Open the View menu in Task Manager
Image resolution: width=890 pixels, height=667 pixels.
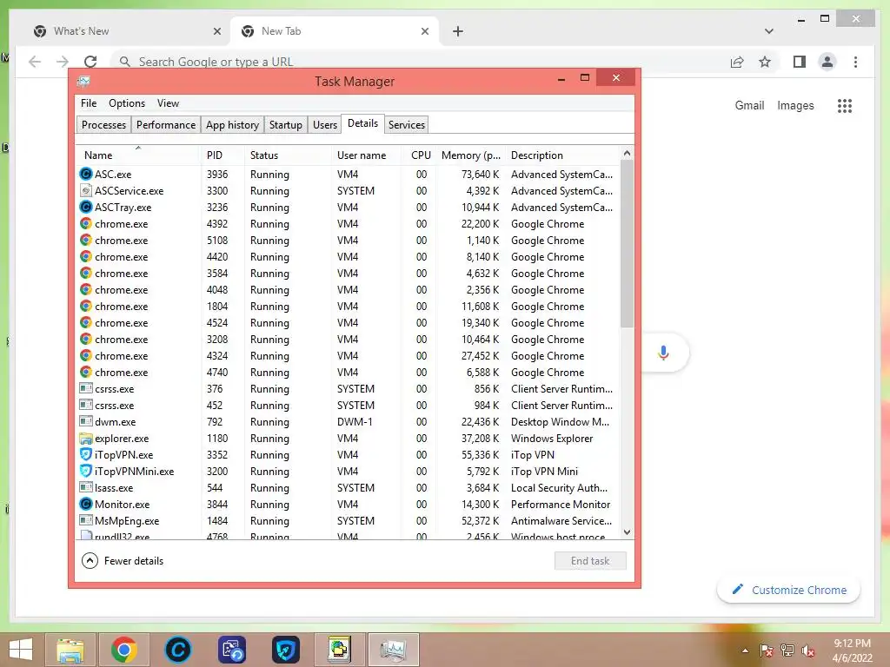[168, 103]
